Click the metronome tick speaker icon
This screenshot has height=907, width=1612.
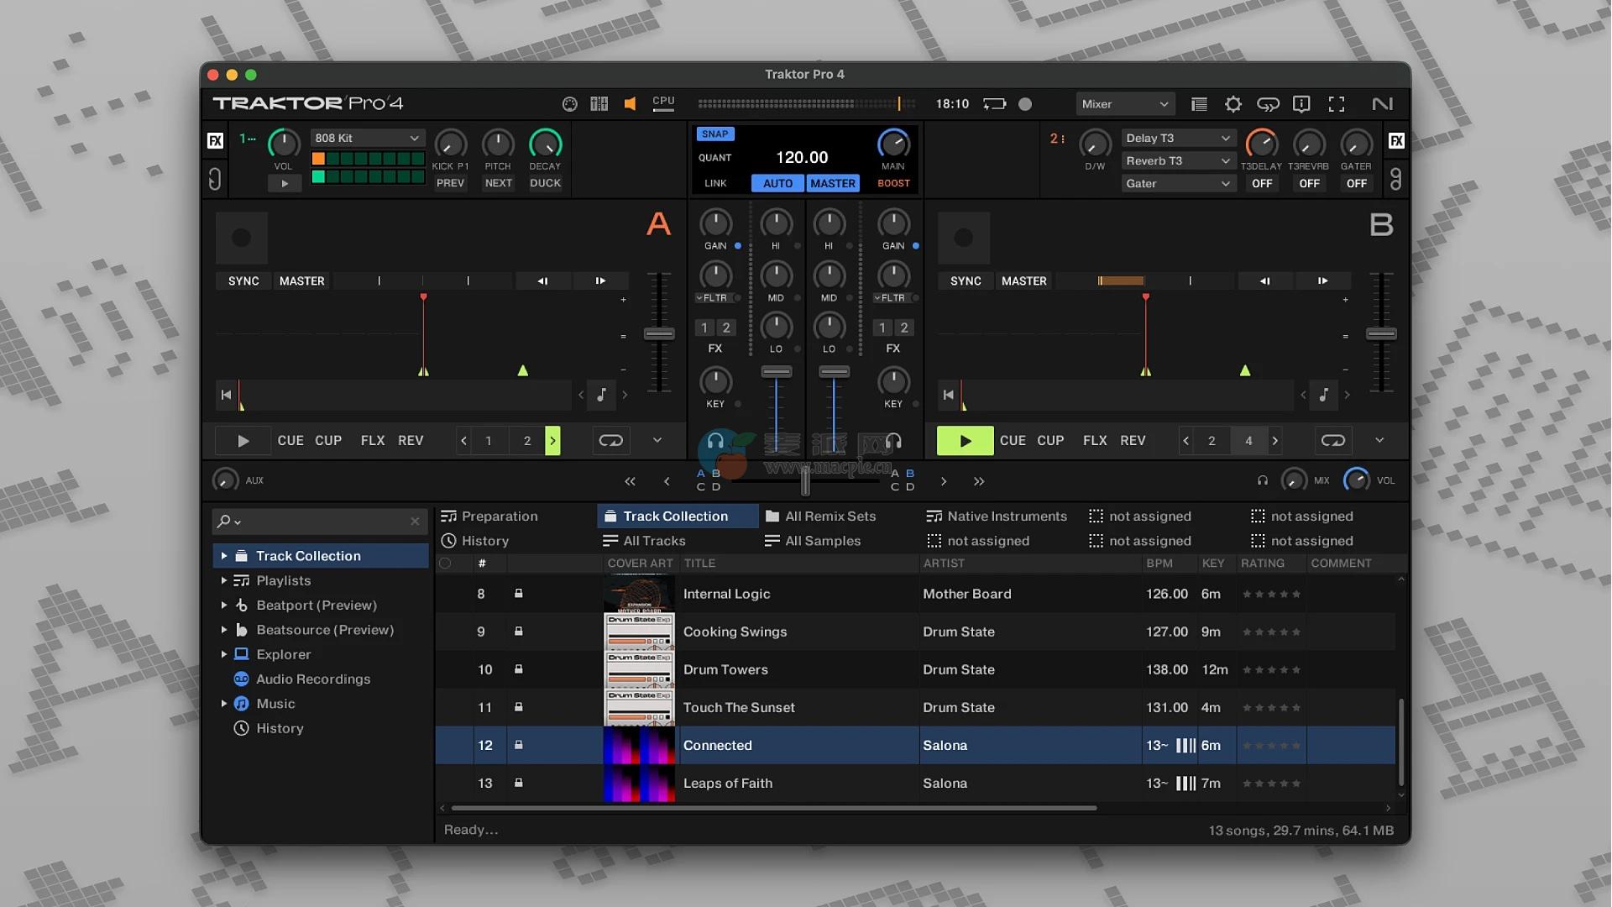click(x=630, y=104)
